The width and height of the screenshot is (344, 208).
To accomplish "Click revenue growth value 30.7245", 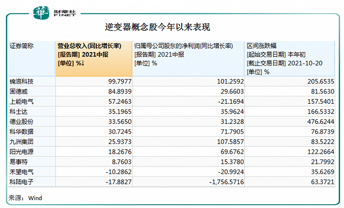I will coord(120,132).
